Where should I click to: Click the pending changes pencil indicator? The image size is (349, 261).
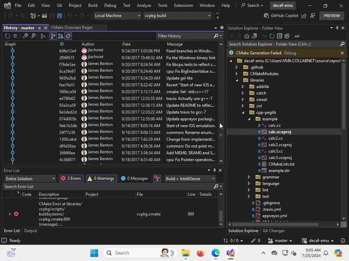pos(256,241)
